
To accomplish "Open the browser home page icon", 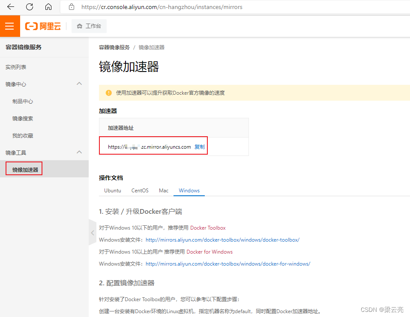I will (x=48, y=7).
